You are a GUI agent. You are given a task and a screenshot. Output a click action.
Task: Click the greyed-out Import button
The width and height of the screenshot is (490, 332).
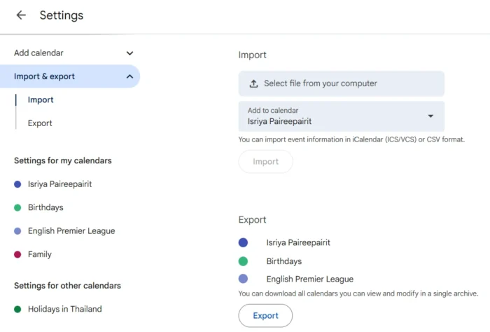click(x=265, y=162)
